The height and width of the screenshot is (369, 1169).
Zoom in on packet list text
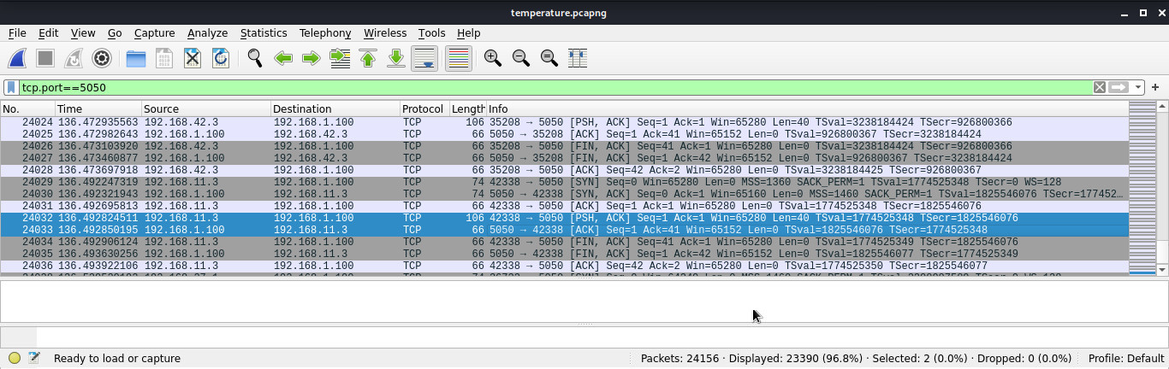click(x=492, y=58)
